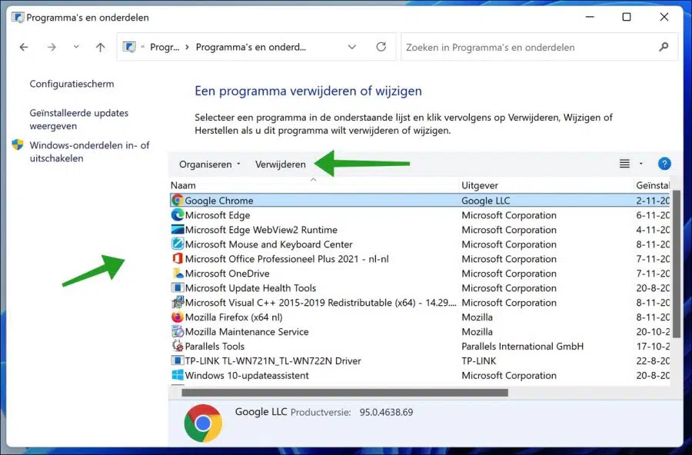Sort by the Geïnstal column header

652,185
